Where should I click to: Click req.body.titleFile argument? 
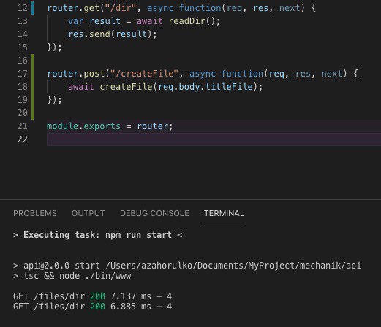205,87
